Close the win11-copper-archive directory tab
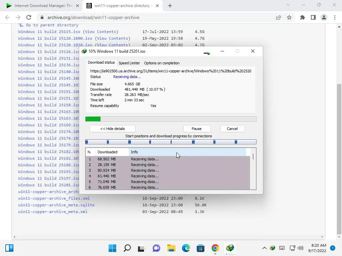The width and height of the screenshot is (342, 256). pos(157,6)
